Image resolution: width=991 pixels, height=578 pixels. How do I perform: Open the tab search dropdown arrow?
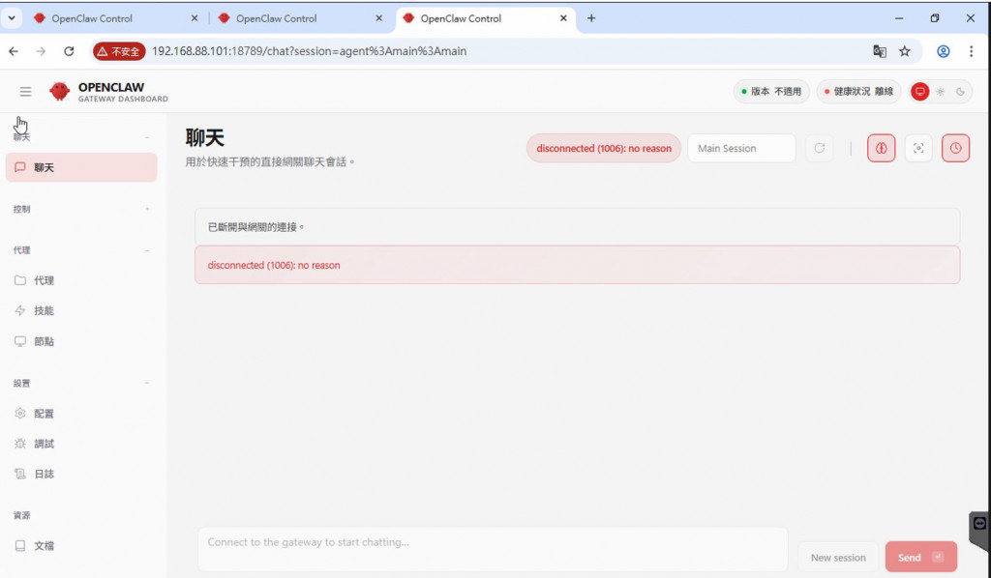tap(12, 18)
